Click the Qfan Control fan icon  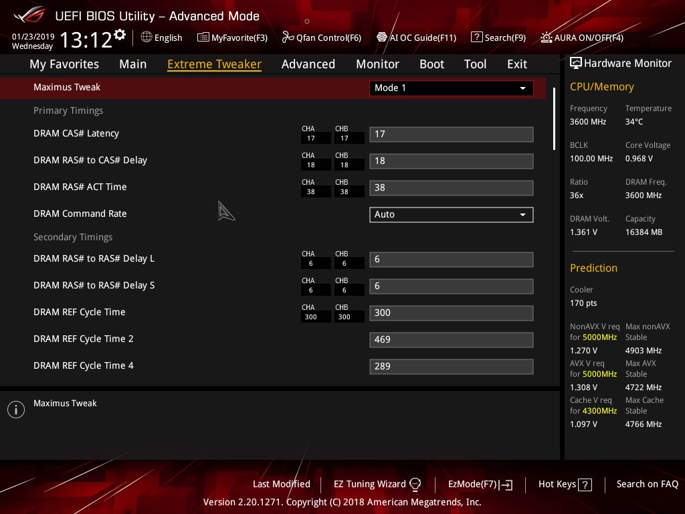[288, 37]
